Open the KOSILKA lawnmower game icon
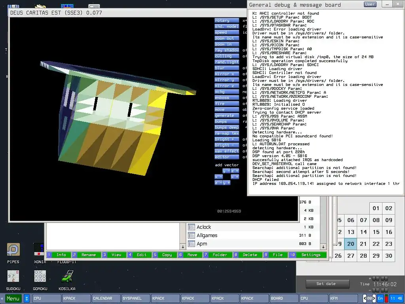 (x=67, y=276)
